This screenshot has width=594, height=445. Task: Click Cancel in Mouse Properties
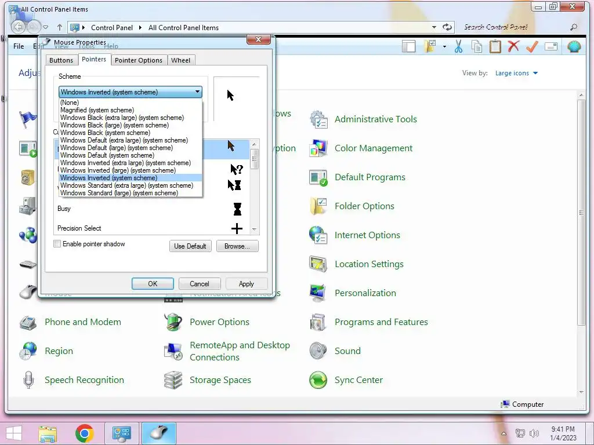pos(200,284)
